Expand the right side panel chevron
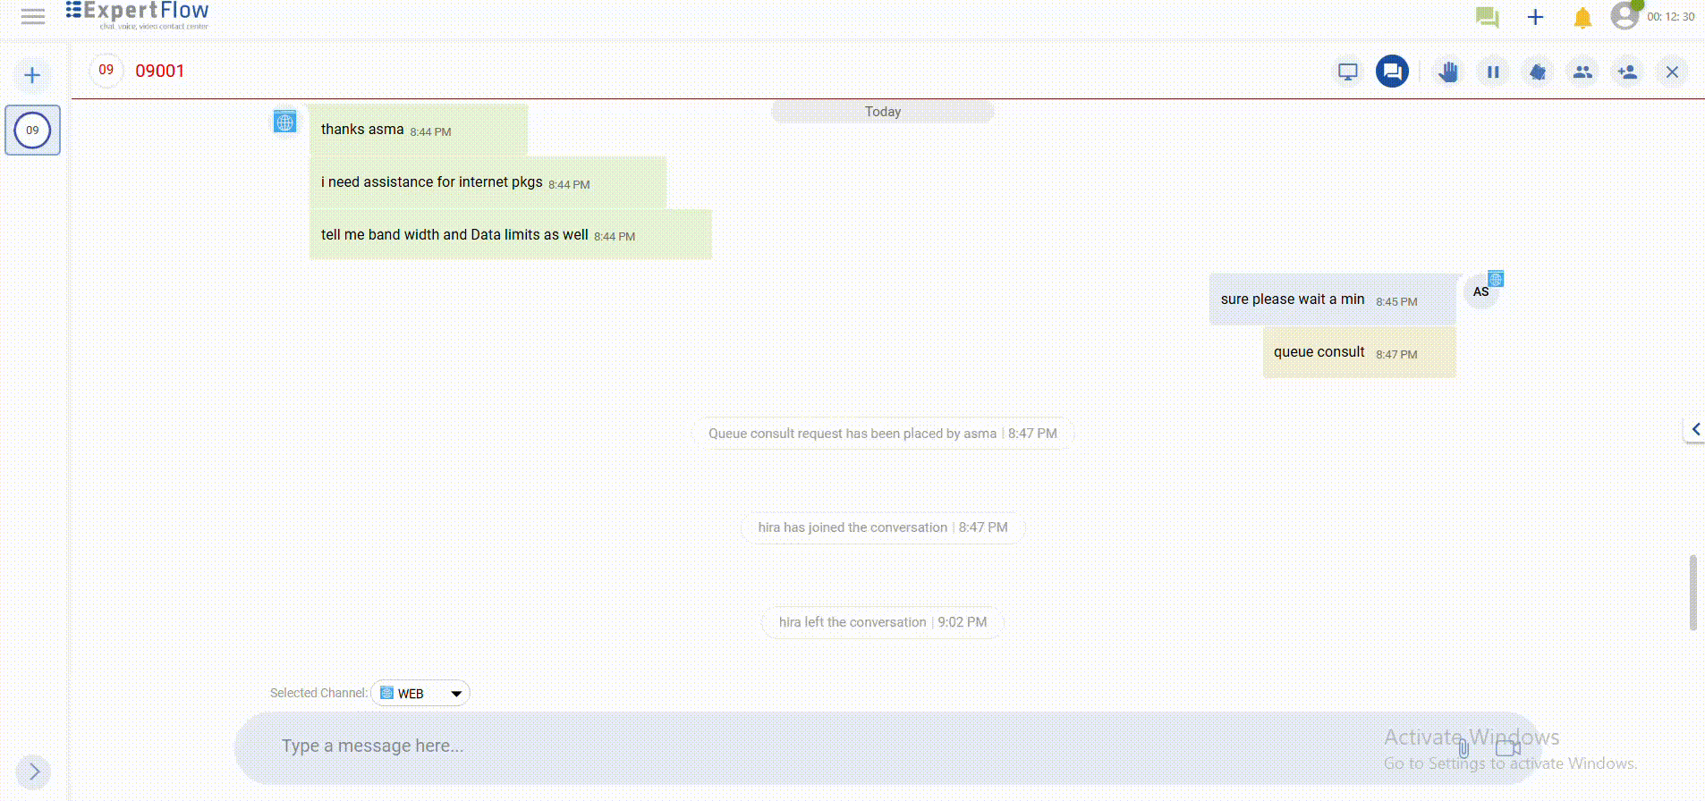1705x801 pixels. tap(1695, 430)
